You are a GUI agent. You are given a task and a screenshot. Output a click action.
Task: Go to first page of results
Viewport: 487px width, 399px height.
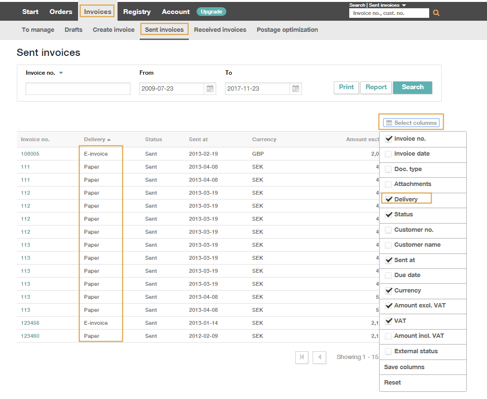pos(302,357)
